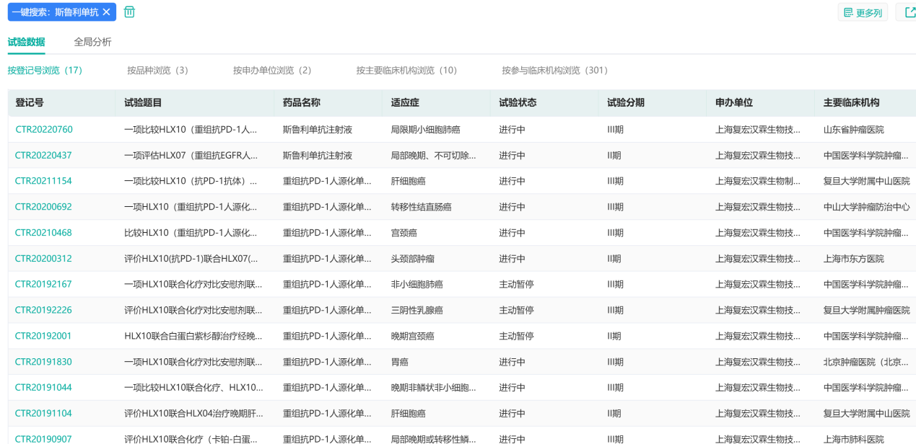Viewport: 916px width, 444px height.
Task: Open 按申办单位浏览 (2) view
Action: click(272, 71)
